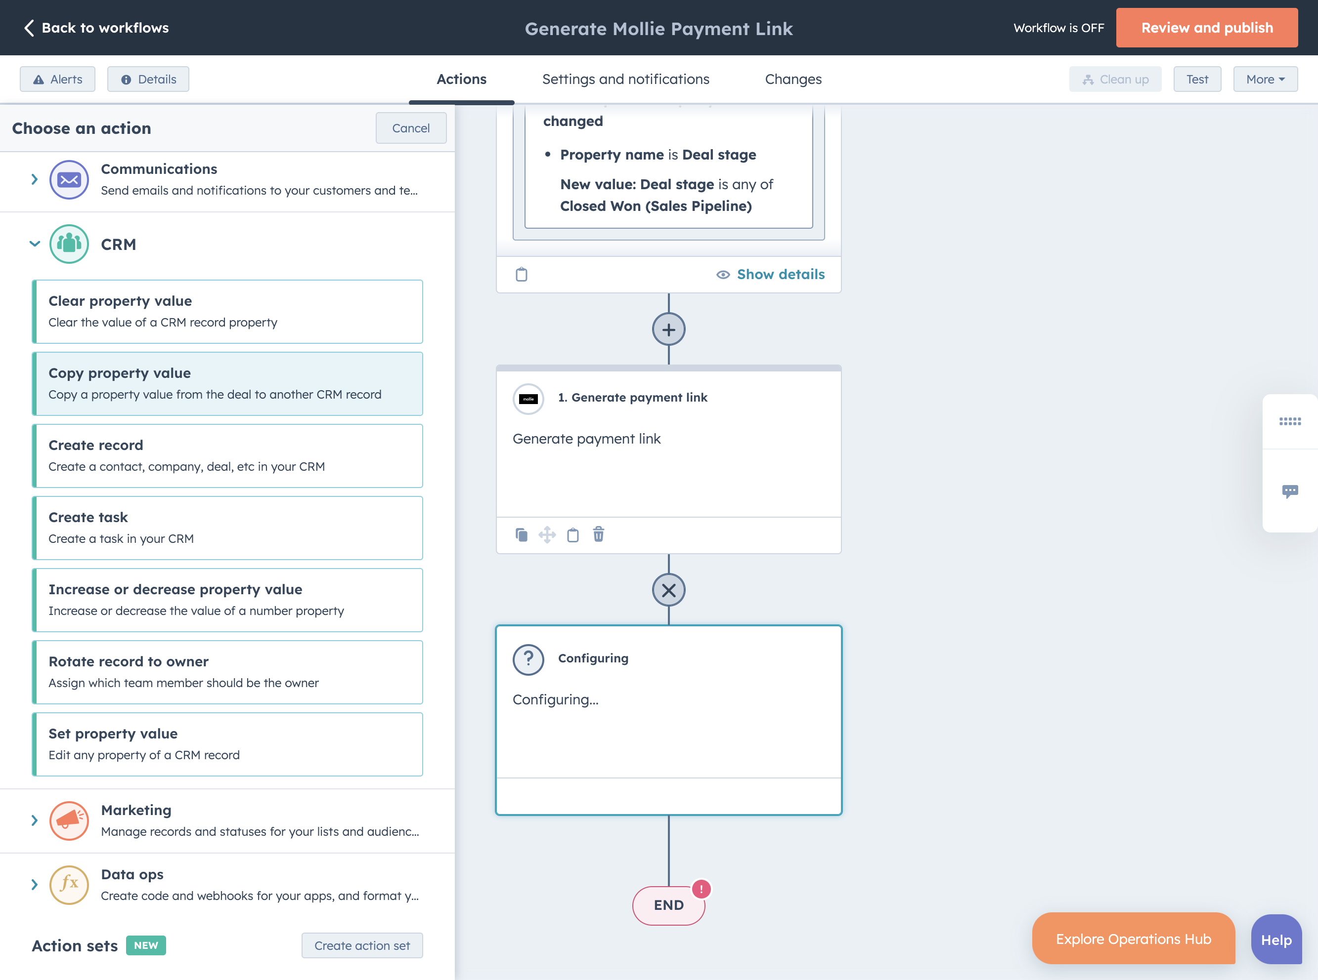
Task: Select Copy property value action
Action: (x=227, y=384)
